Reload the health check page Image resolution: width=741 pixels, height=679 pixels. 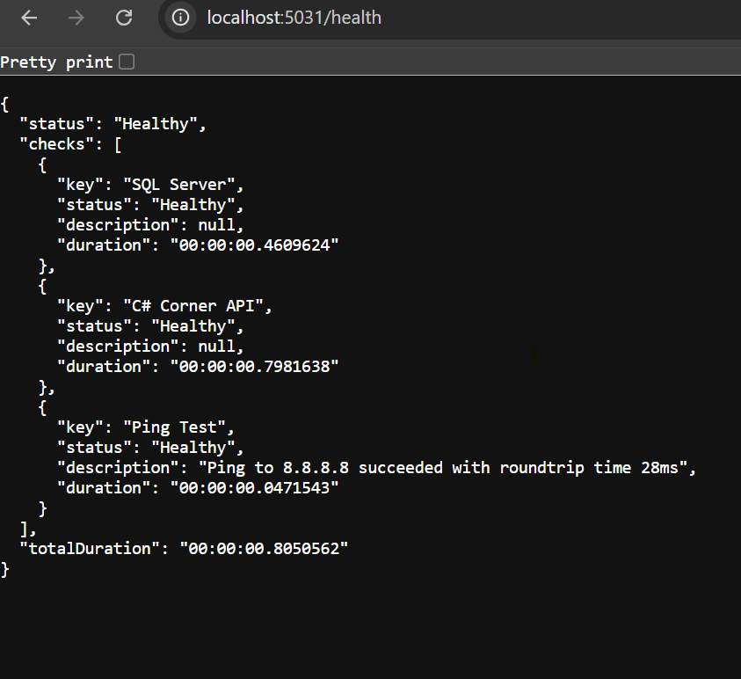[123, 18]
